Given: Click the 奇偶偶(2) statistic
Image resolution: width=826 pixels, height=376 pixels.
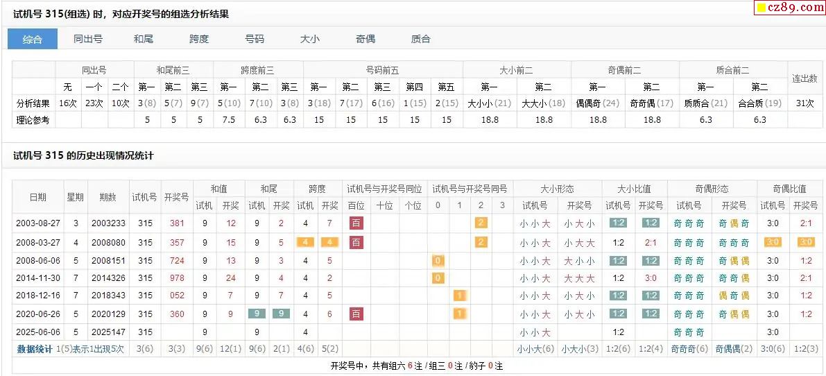Looking at the screenshot, I should pyautogui.click(x=734, y=349).
